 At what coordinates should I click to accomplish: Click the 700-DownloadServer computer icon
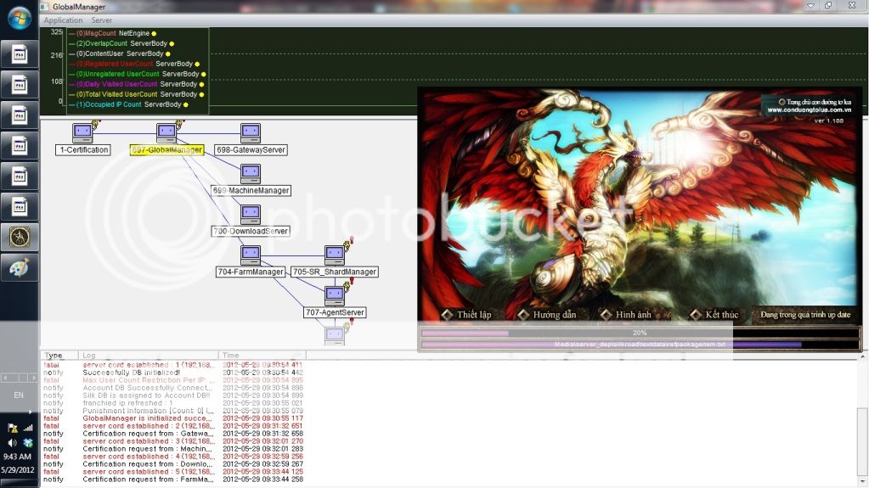coord(250,214)
